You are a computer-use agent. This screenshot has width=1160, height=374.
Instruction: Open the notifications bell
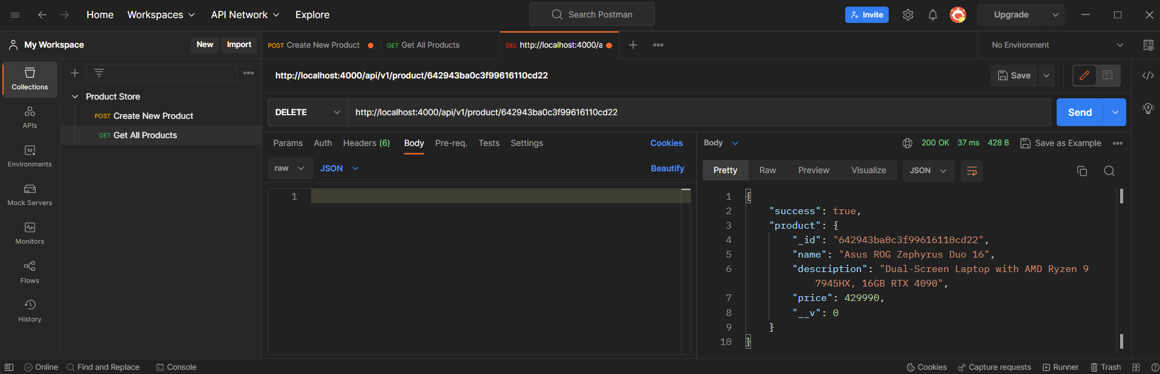[x=932, y=15]
